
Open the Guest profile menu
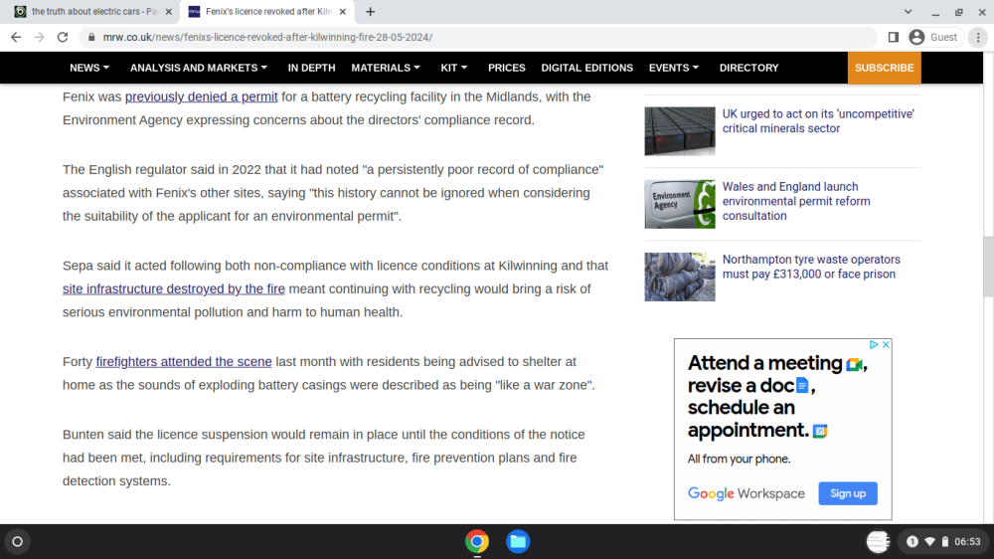point(935,38)
